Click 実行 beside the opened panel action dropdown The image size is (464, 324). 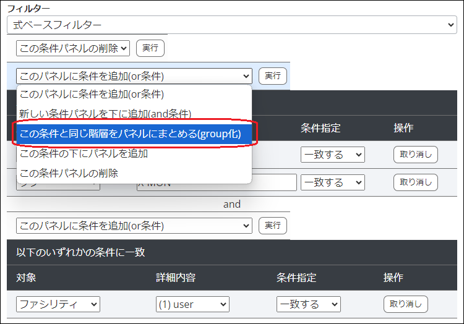tap(272, 75)
